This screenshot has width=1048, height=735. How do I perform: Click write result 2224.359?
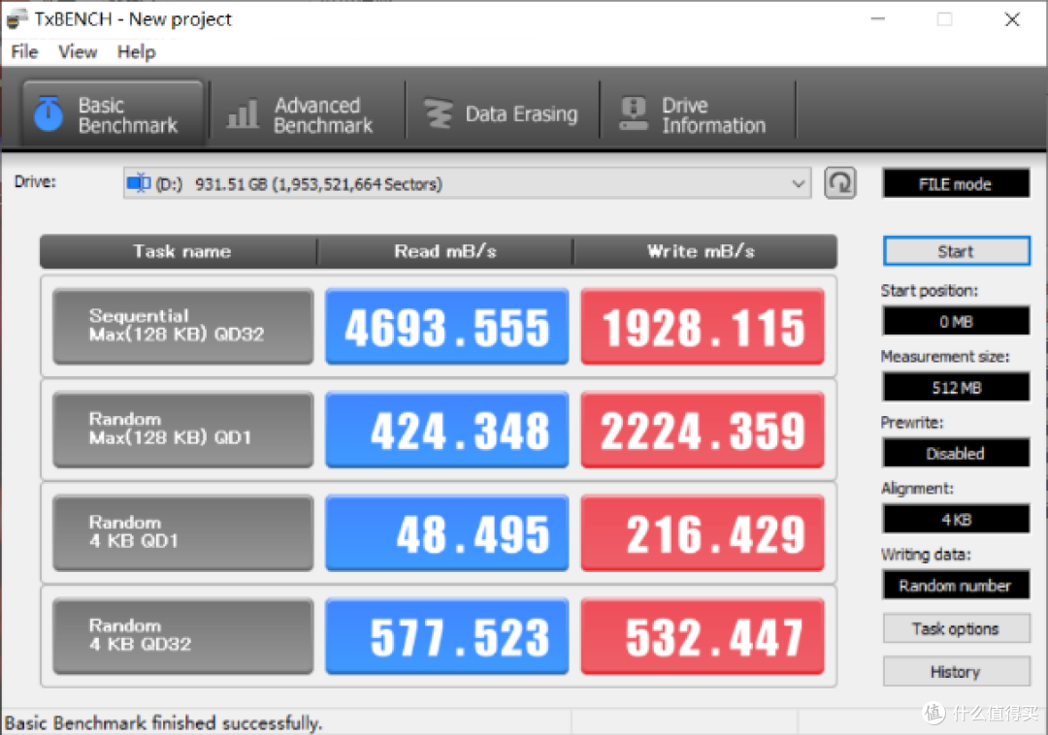click(x=703, y=430)
